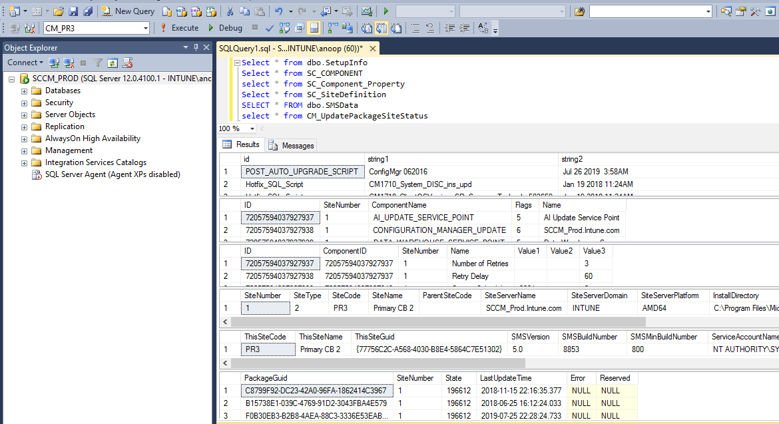Click the New Query button

point(129,11)
